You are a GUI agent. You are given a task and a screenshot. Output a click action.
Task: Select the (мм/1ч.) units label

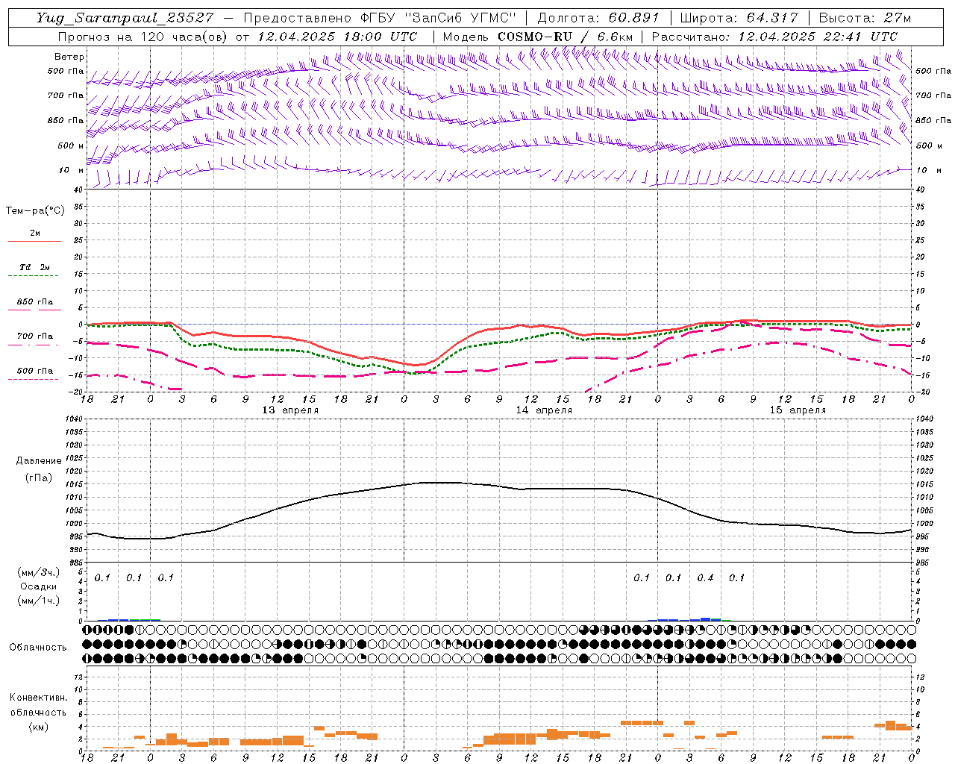38,600
